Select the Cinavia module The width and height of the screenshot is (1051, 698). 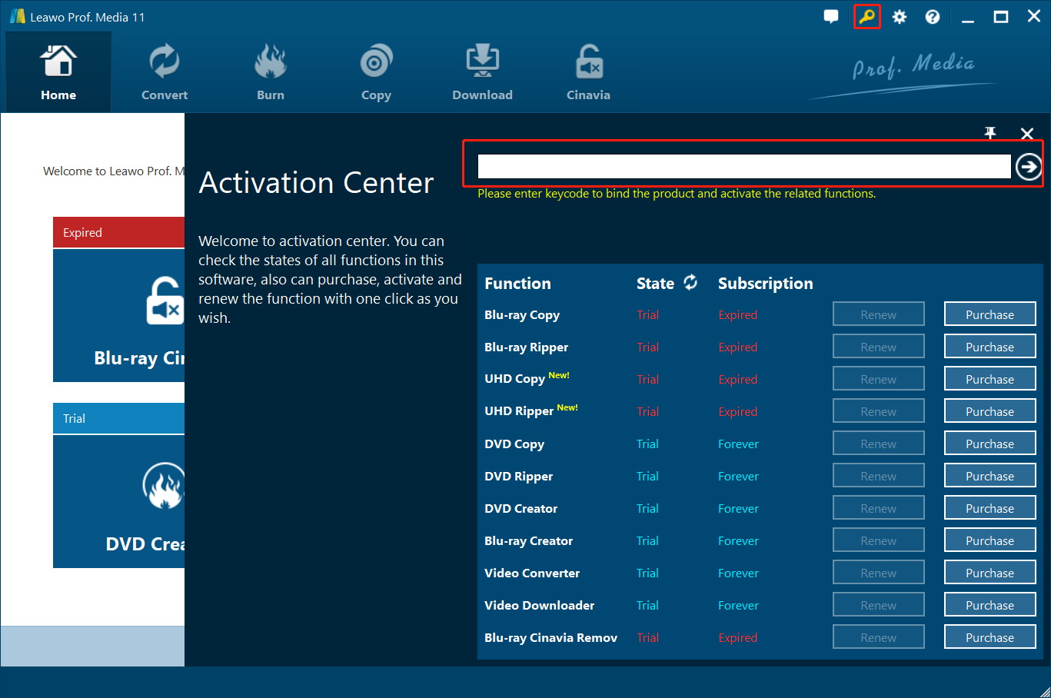[x=588, y=73]
